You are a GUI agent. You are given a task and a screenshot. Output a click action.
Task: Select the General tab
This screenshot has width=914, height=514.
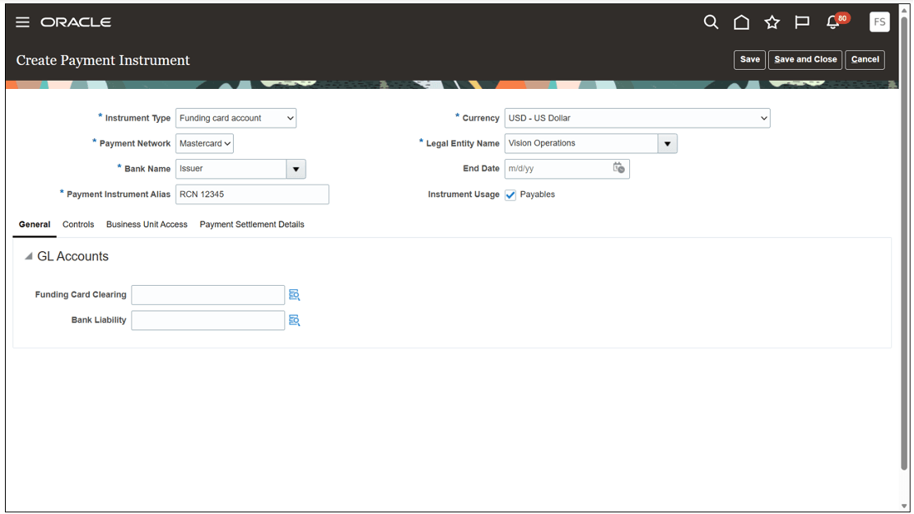click(x=35, y=225)
